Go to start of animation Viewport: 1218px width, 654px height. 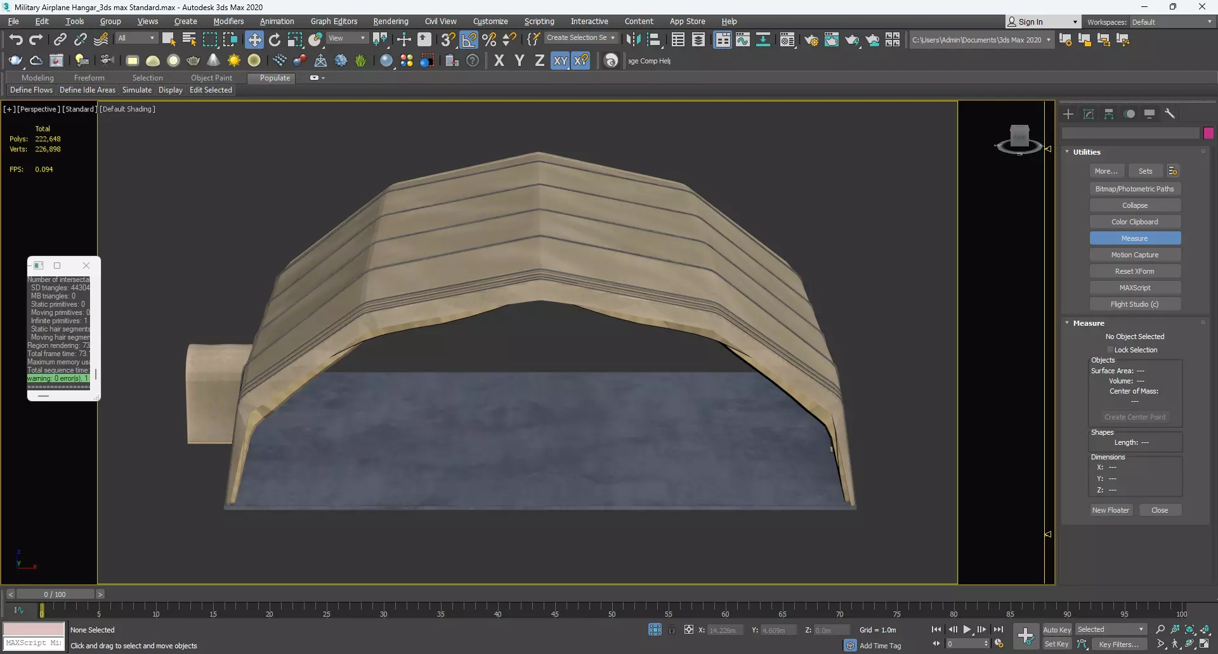[936, 629]
